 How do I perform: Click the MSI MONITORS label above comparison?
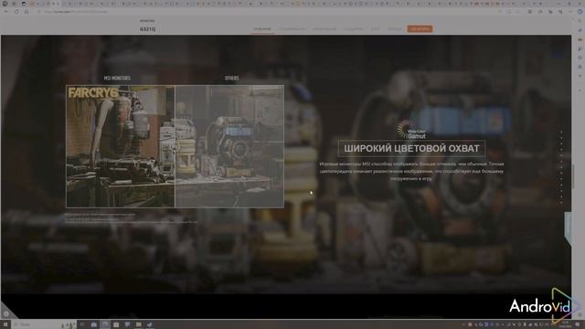tap(117, 78)
